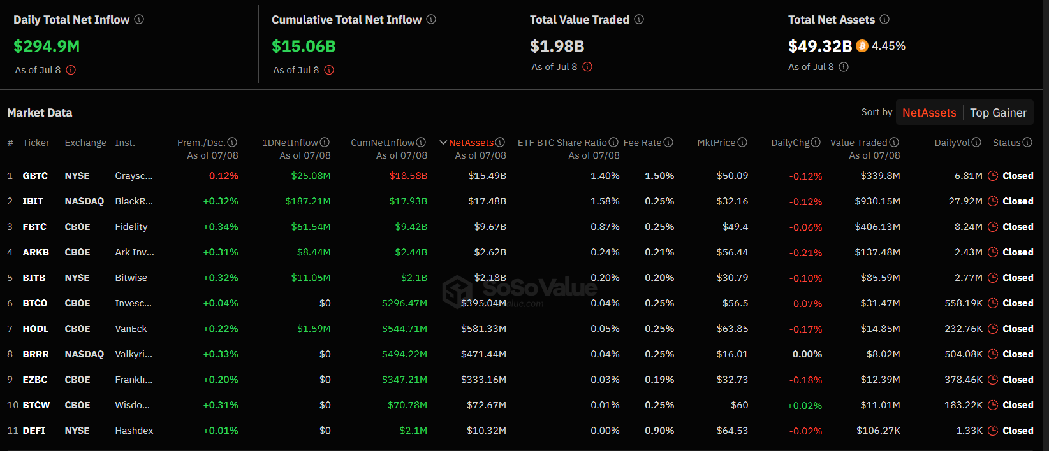Viewport: 1049px width, 451px height.
Task: Open the EZBC ticker link
Action: tap(35, 380)
